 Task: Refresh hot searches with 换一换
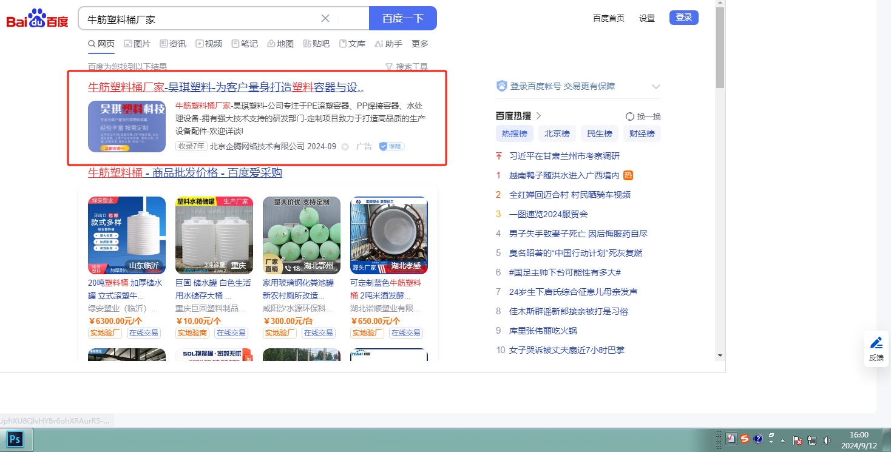pos(643,116)
